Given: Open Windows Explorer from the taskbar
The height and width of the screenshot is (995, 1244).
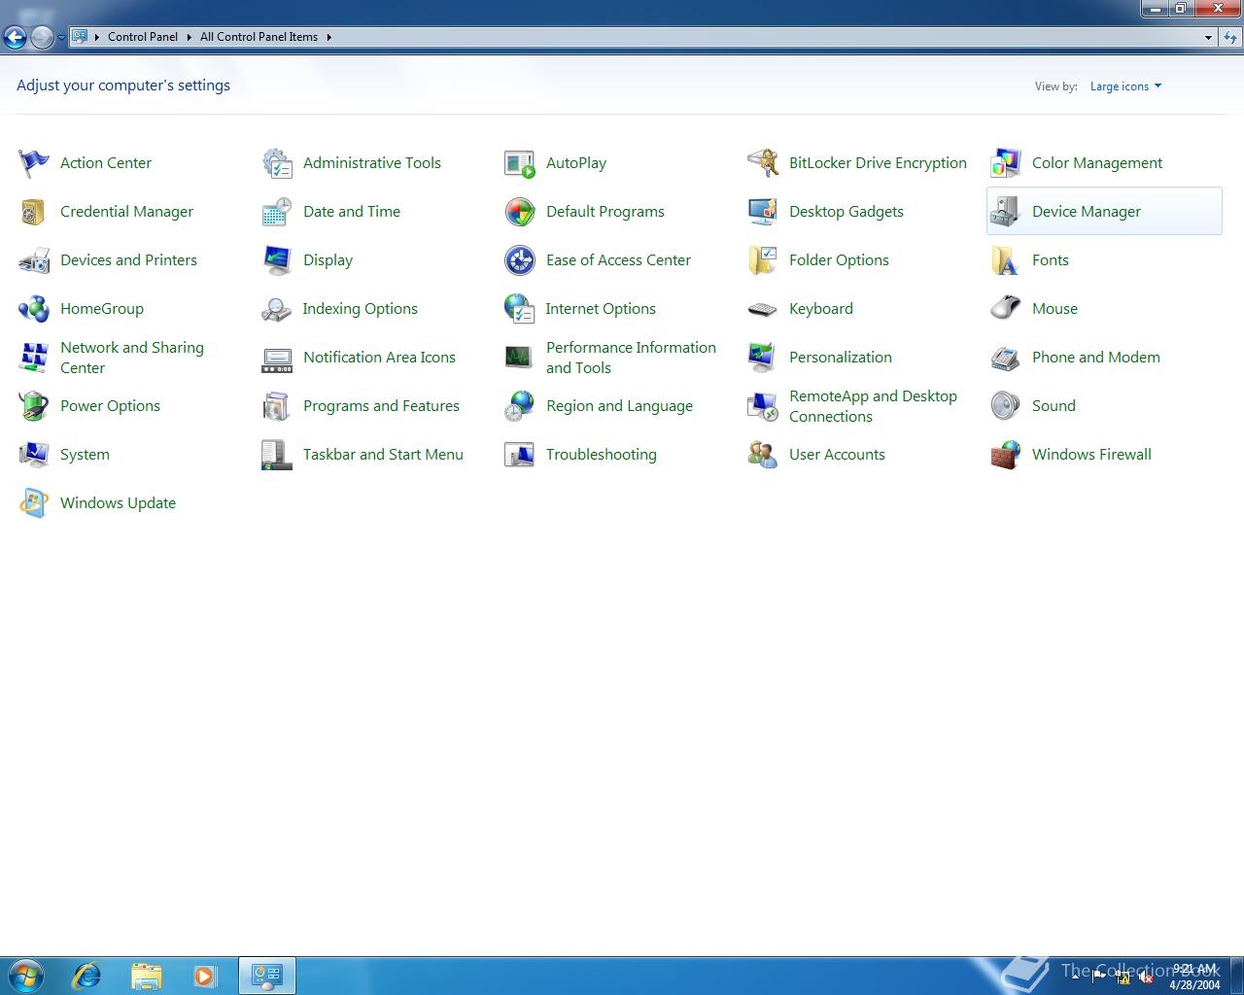Looking at the screenshot, I should click(146, 976).
